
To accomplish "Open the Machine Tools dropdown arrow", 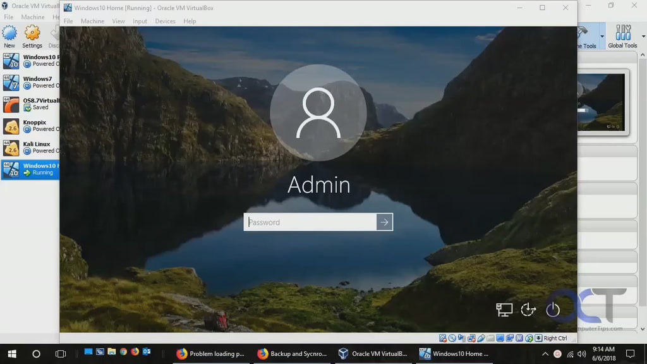I will click(602, 37).
